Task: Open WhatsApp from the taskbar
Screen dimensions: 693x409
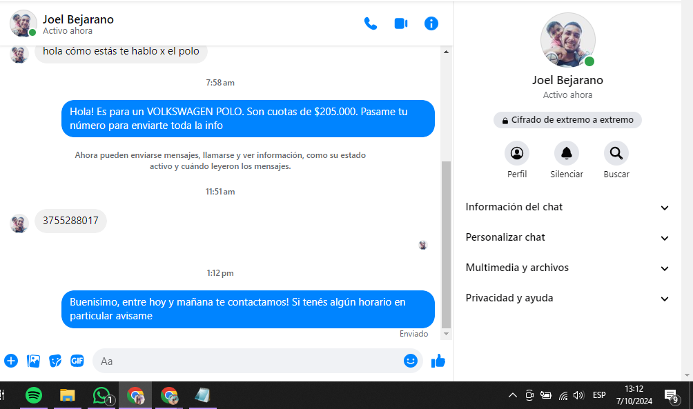Action: coord(101,395)
